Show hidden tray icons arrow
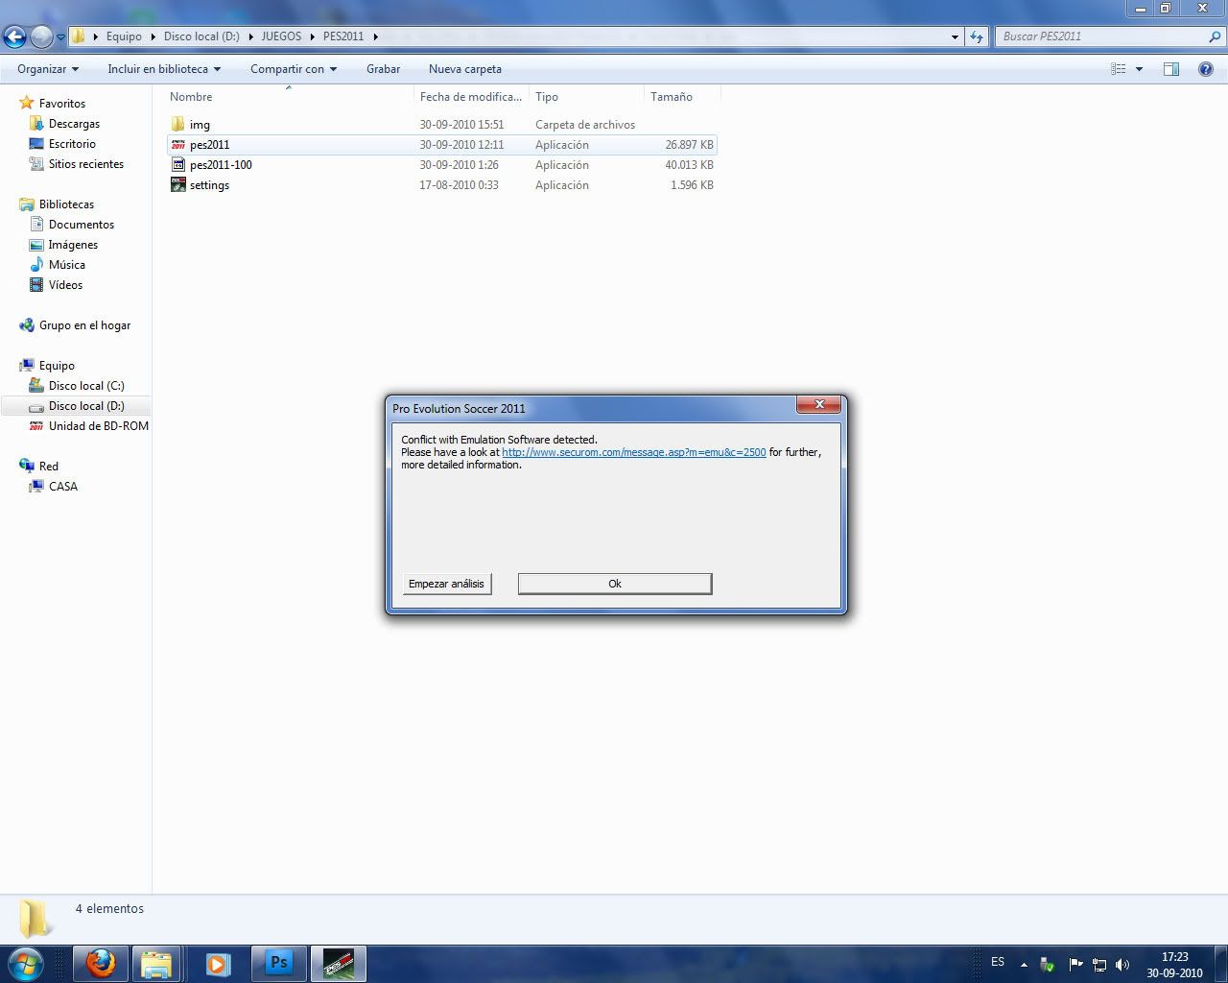The height and width of the screenshot is (983, 1228). (x=1024, y=964)
